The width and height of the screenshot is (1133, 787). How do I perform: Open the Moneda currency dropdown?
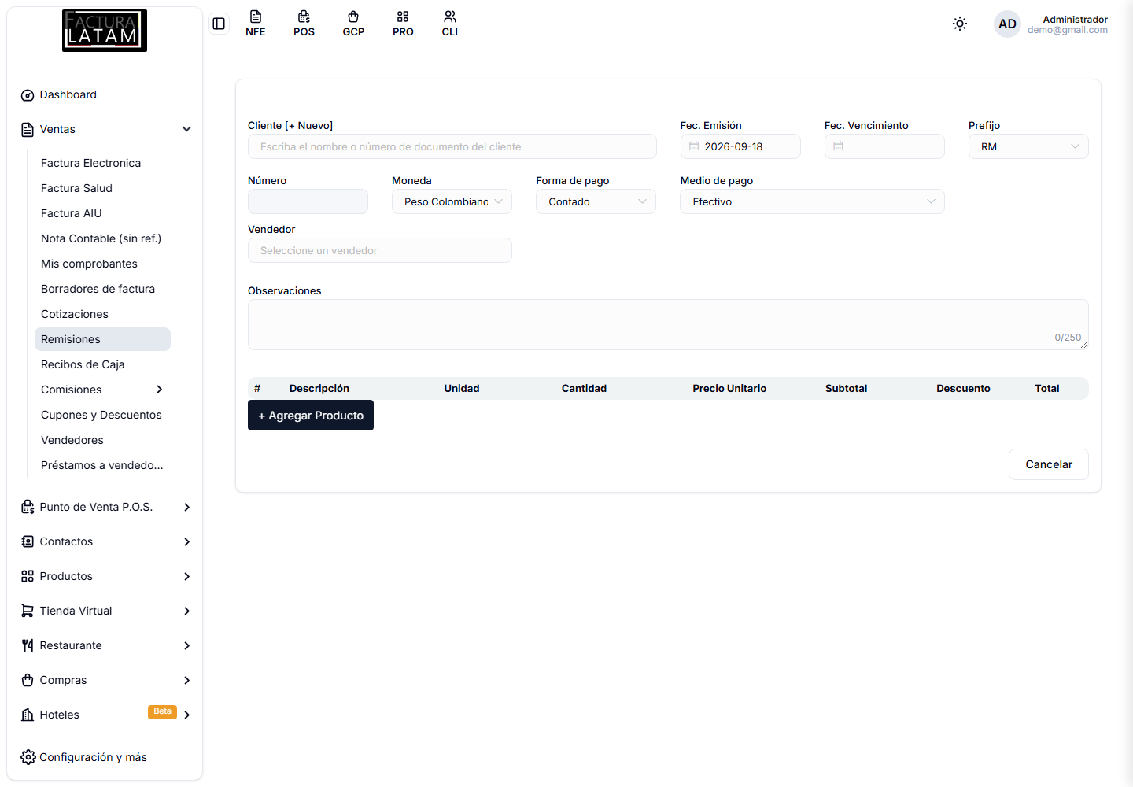[x=452, y=201]
